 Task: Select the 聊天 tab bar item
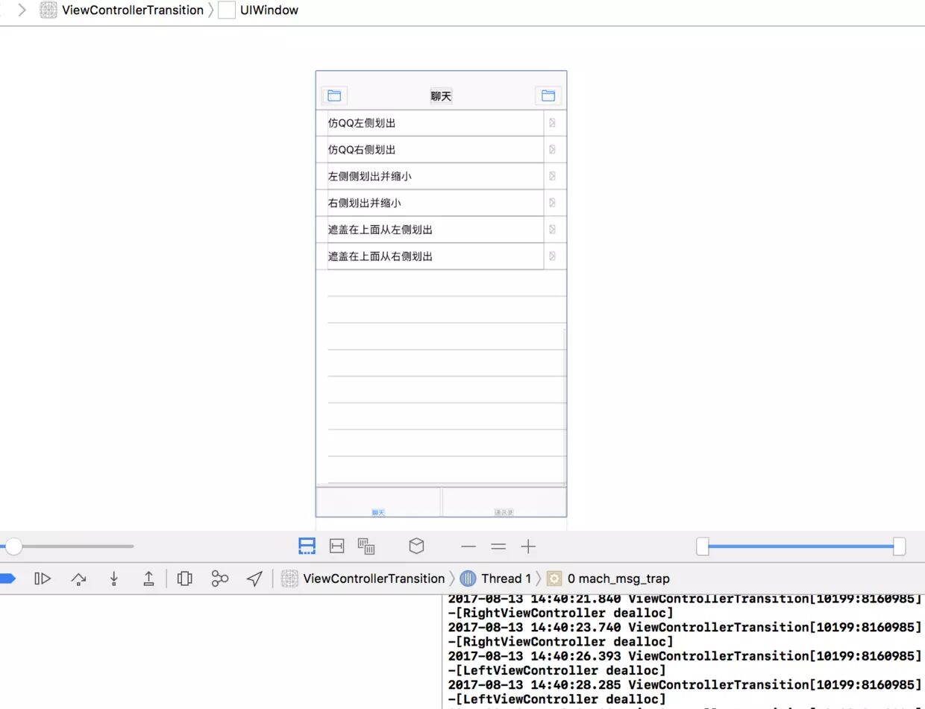pos(378,502)
